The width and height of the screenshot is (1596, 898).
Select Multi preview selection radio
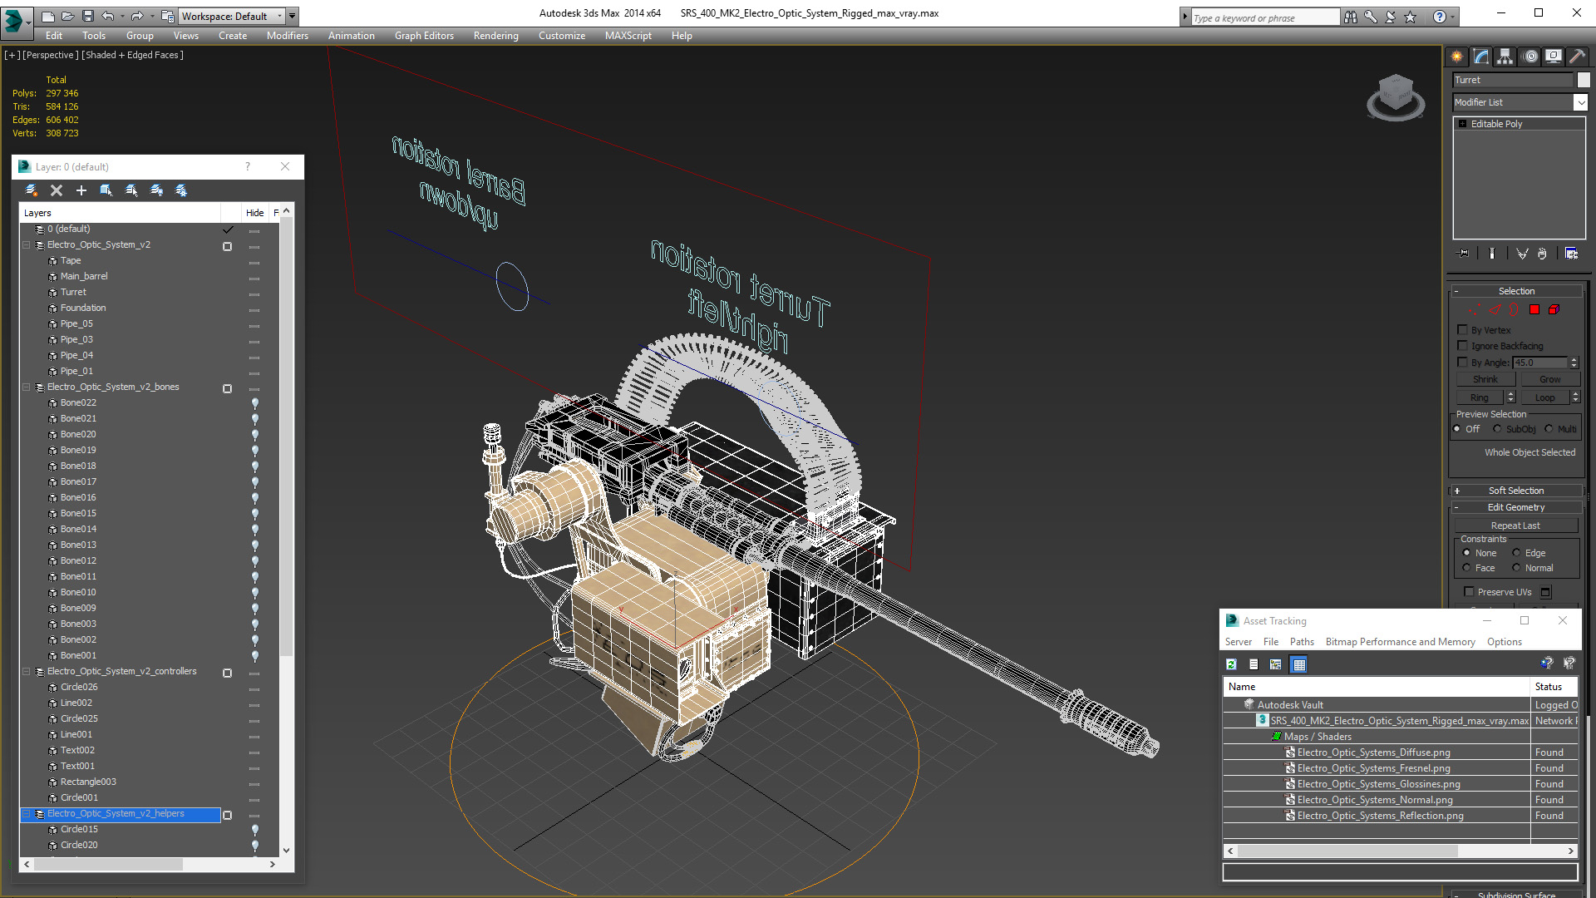pos(1549,429)
